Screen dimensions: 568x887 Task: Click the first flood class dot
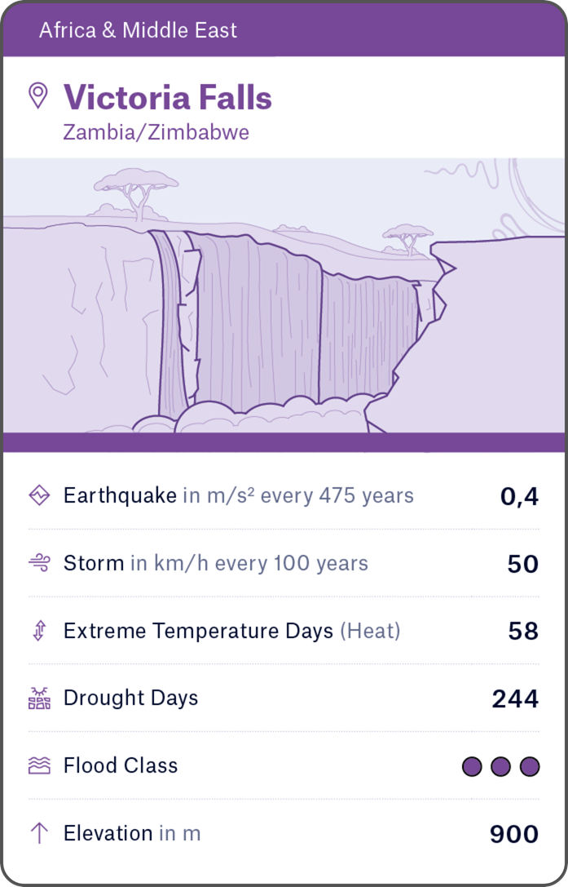pos(472,766)
